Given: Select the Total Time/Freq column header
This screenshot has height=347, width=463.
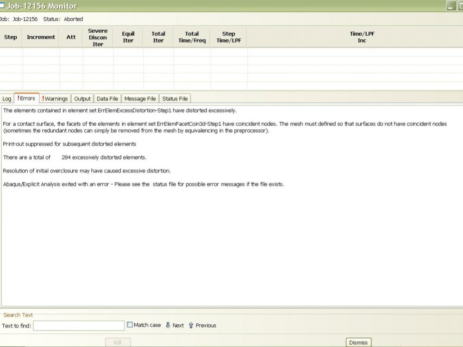Looking at the screenshot, I should tap(192, 37).
